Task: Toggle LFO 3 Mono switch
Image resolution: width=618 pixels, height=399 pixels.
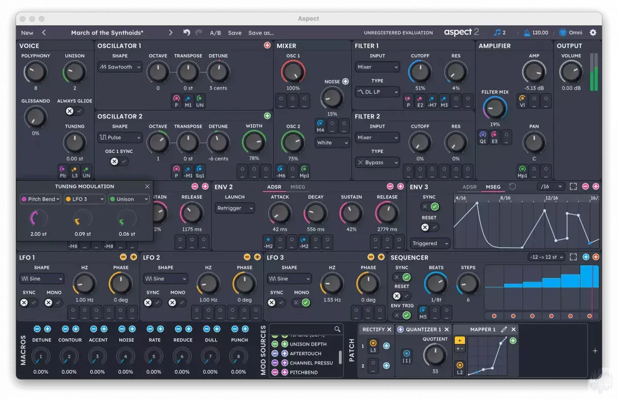Action: (301, 302)
